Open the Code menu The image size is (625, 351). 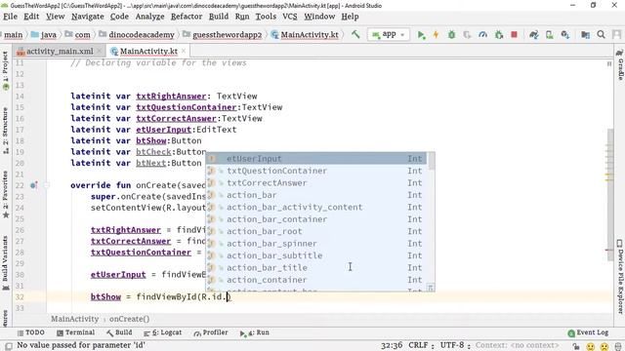coord(119,17)
